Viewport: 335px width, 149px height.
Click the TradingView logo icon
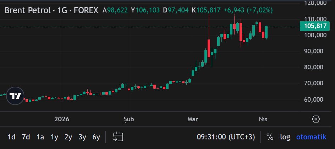pyautogui.click(x=15, y=96)
